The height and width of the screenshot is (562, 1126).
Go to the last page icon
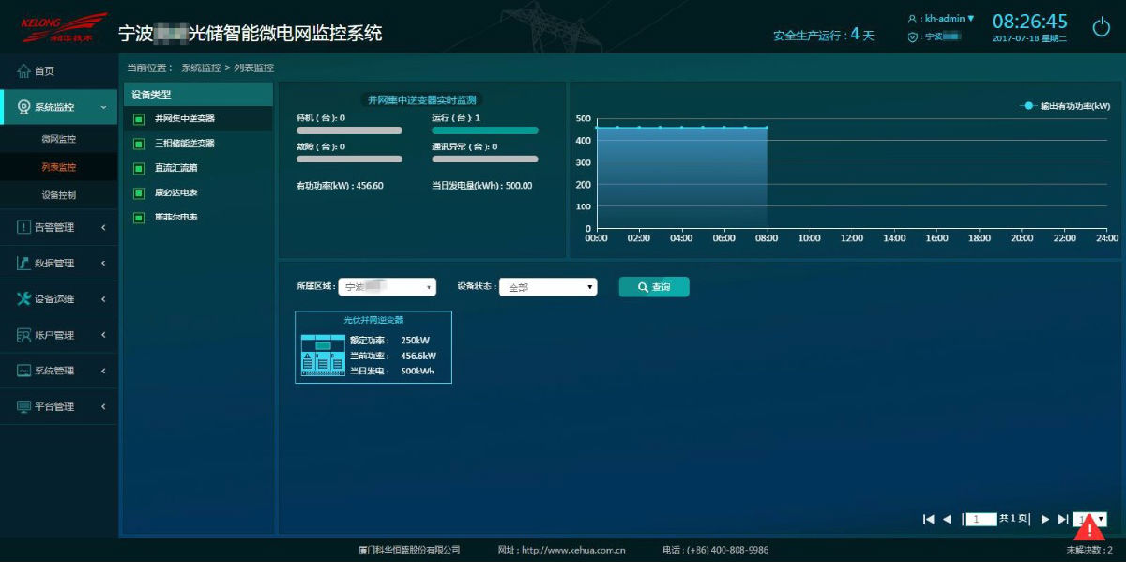tap(1063, 519)
